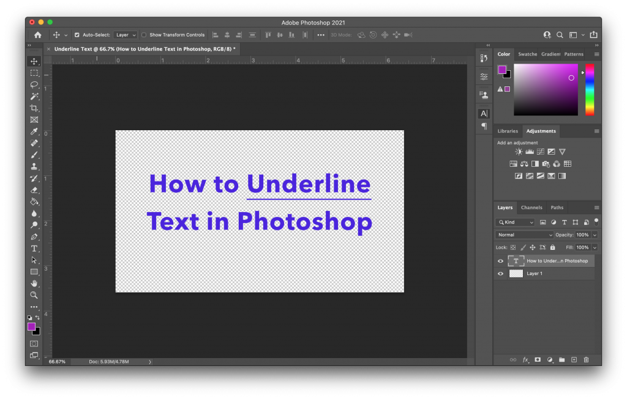Add a layer style with fx icon
This screenshot has width=627, height=399.
525,360
